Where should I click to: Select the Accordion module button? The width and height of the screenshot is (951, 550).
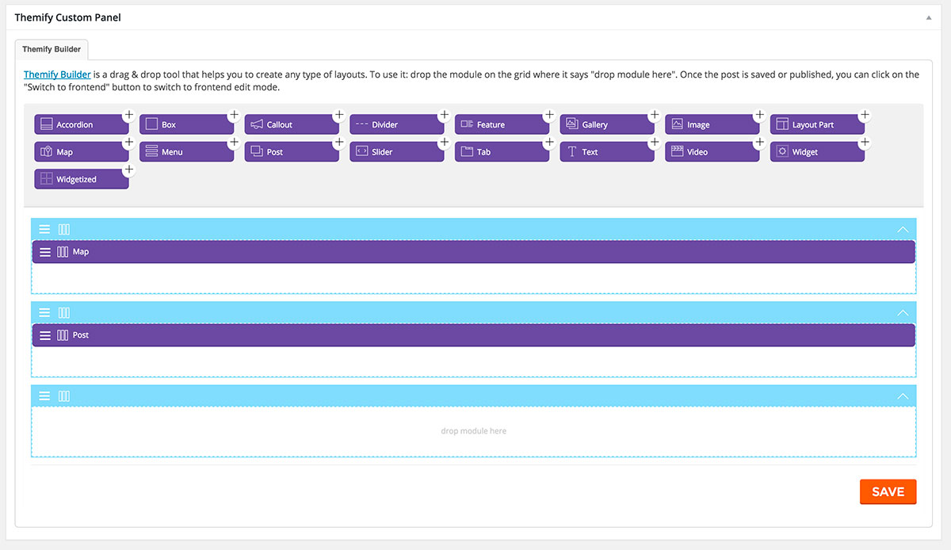(81, 124)
